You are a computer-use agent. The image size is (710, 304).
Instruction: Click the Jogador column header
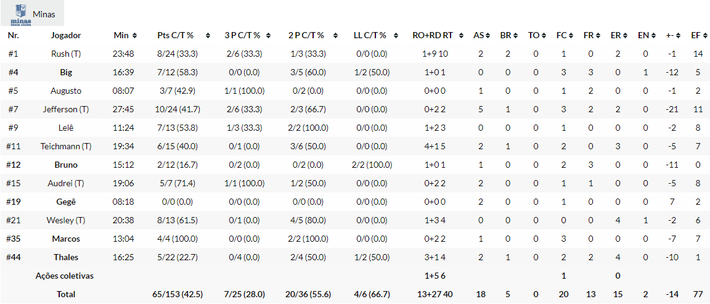pos(66,35)
